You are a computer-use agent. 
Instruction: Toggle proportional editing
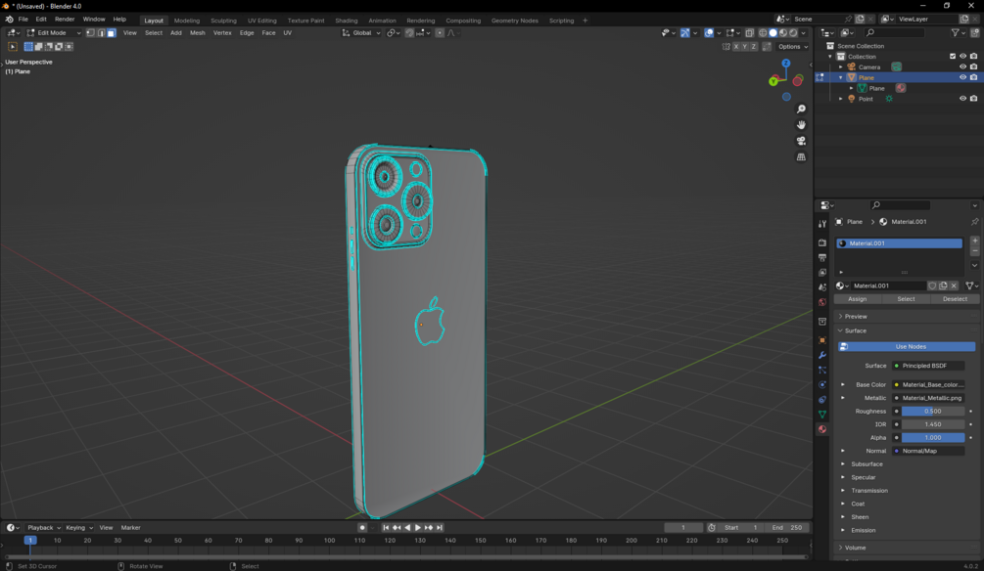click(440, 32)
